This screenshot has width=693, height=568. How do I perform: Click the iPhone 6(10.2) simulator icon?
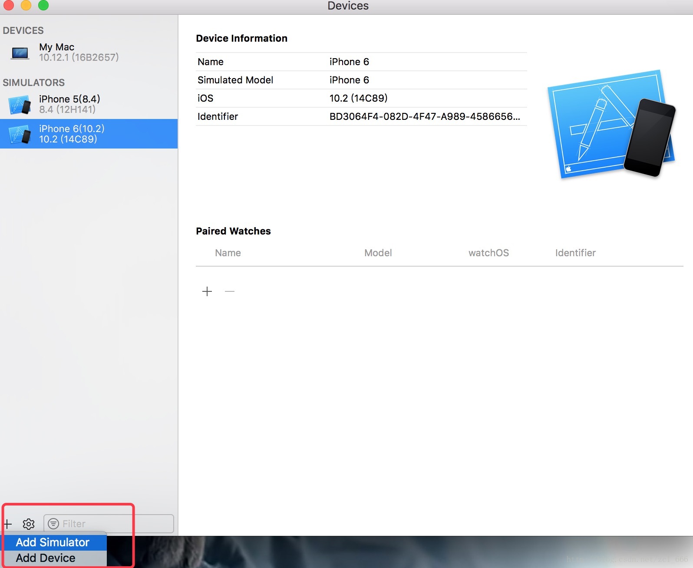point(20,134)
